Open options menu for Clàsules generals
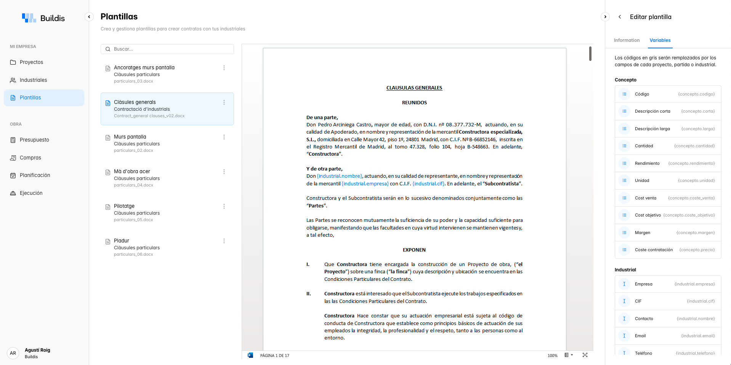 (x=224, y=102)
